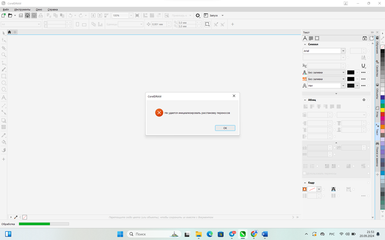
Task: Toggle the checkbox at the end of the Нет outline row
Action: point(368,86)
